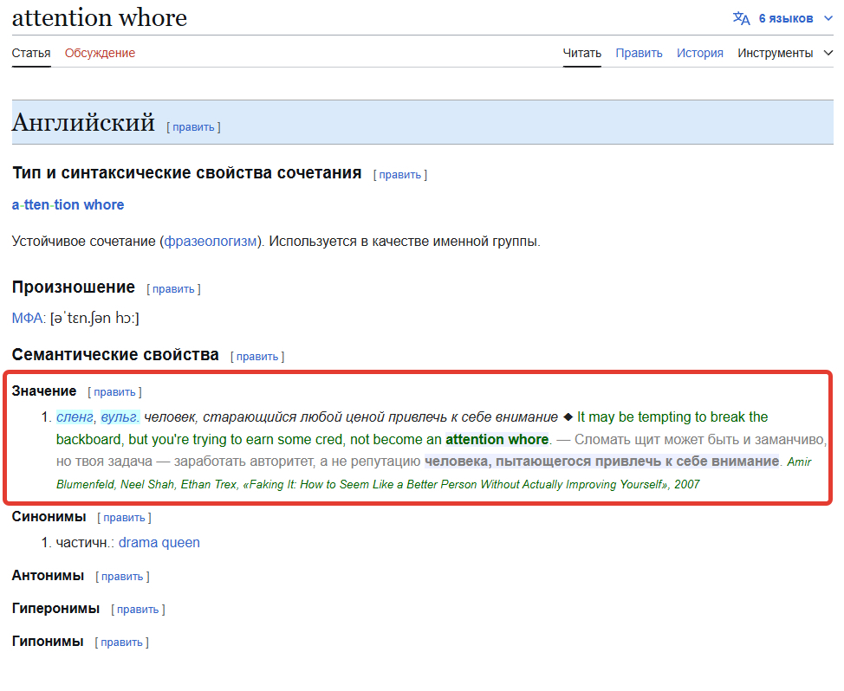844x691 pixels.
Task: Click the citation Amir Blumenfeld, Neel Shah
Action: point(433,473)
